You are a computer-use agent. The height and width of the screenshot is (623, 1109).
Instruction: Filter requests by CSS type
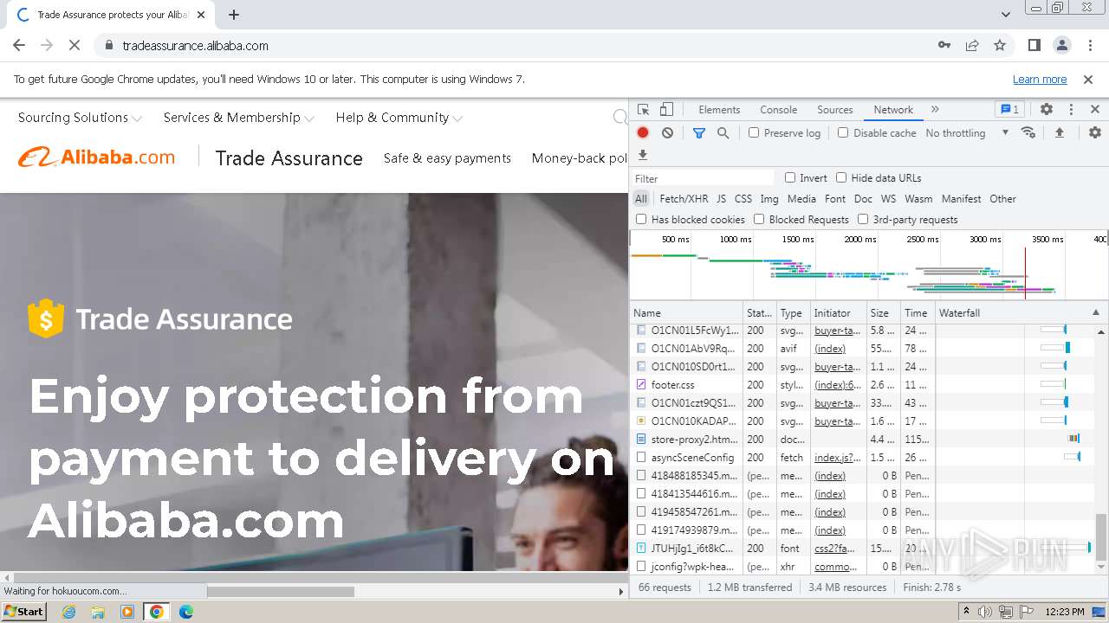pos(743,198)
